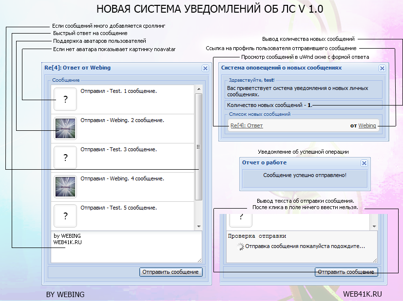Click the message list scrollbar thumb
The image size is (403, 301).
point(199,147)
